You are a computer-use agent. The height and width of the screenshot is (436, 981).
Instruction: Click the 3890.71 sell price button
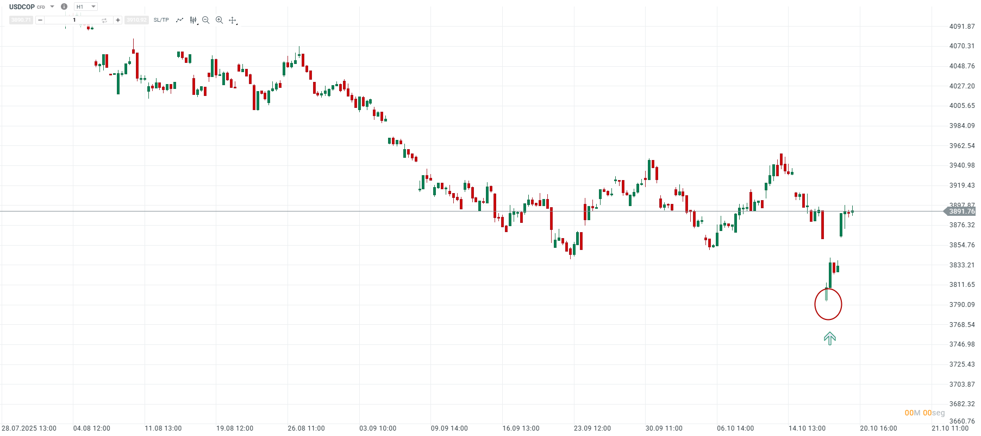click(x=21, y=20)
